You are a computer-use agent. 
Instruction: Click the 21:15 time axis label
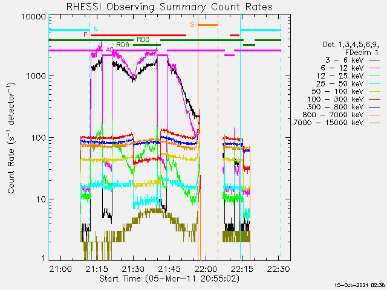point(97,269)
